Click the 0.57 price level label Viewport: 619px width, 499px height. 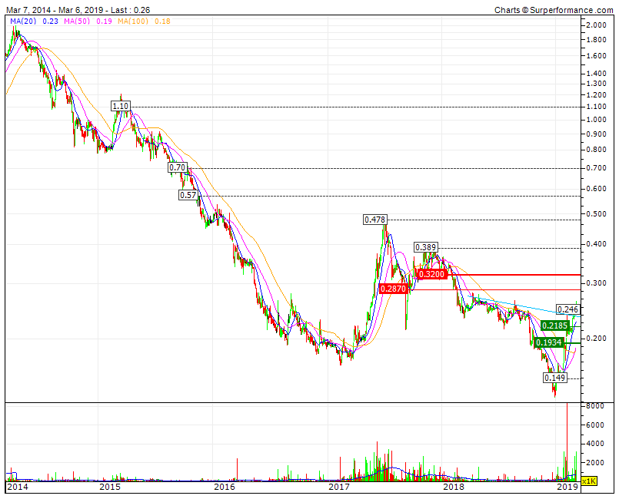(188, 195)
